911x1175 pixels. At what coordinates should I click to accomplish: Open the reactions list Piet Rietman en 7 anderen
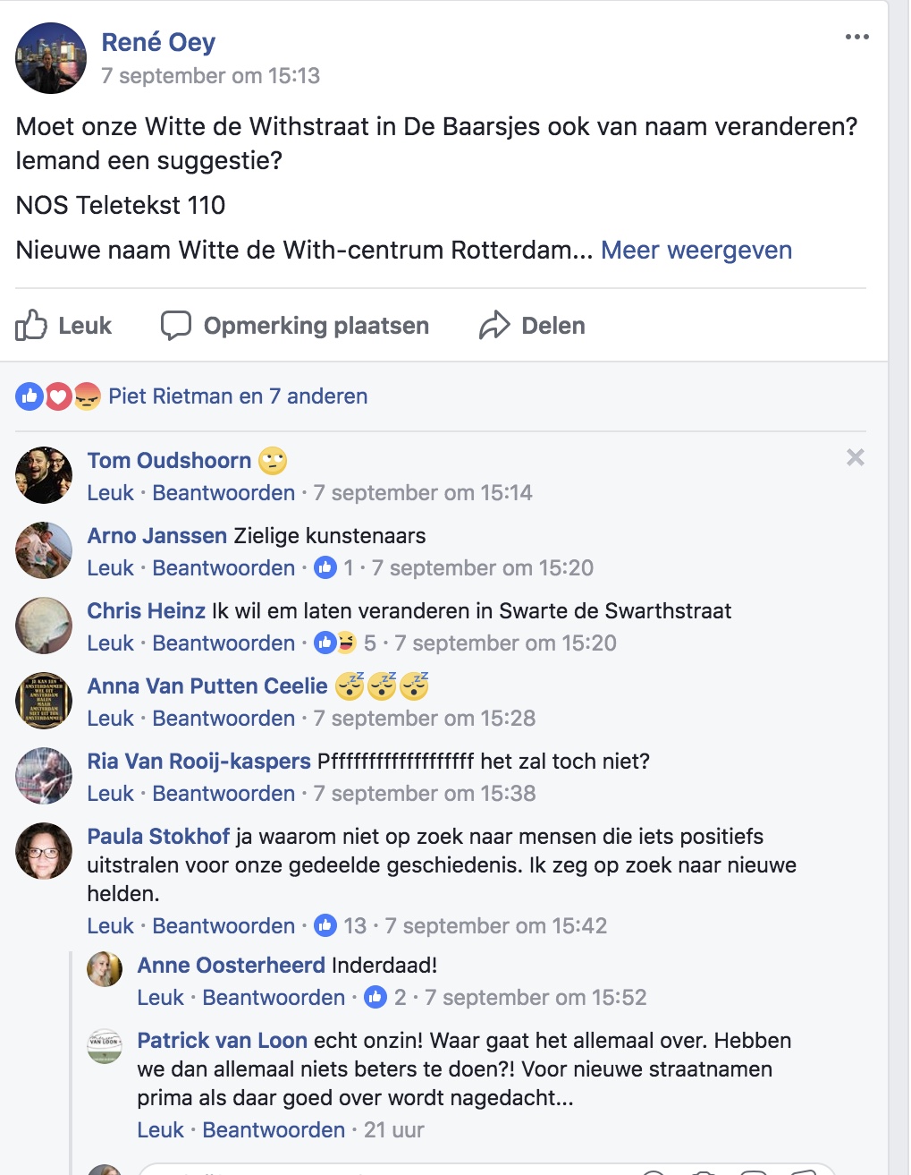pyautogui.click(x=238, y=396)
